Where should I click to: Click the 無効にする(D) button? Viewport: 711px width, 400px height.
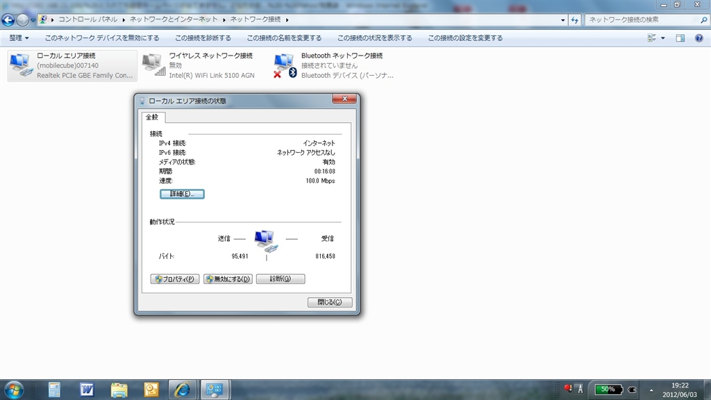click(228, 279)
